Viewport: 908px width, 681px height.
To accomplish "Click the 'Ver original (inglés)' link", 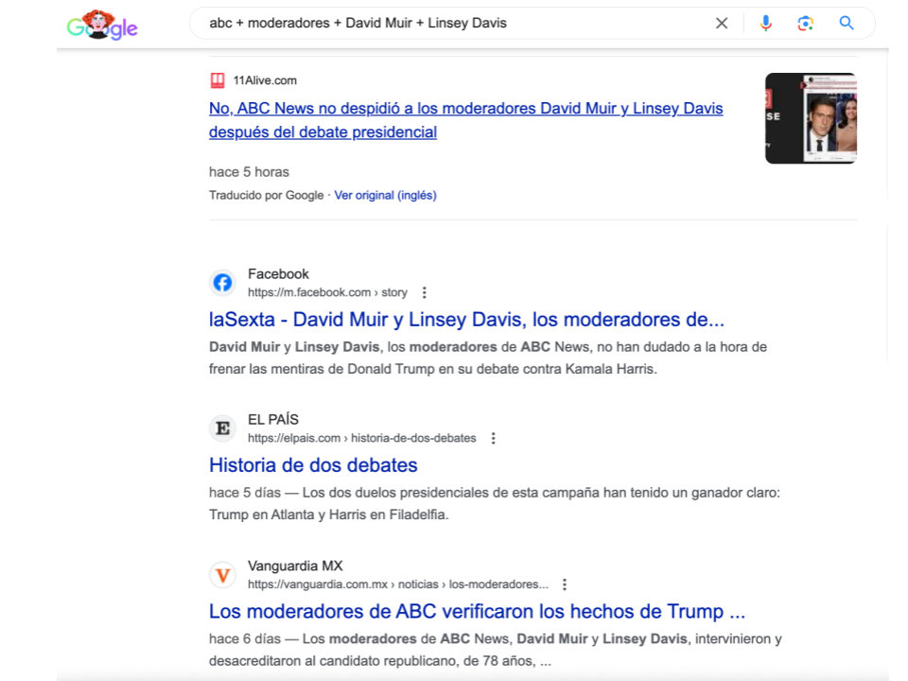I will (385, 195).
